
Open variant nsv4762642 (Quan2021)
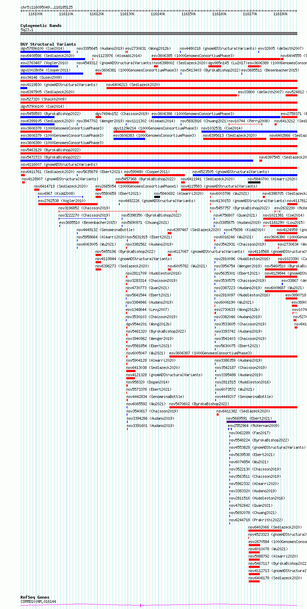pyautogui.click(x=251, y=505)
